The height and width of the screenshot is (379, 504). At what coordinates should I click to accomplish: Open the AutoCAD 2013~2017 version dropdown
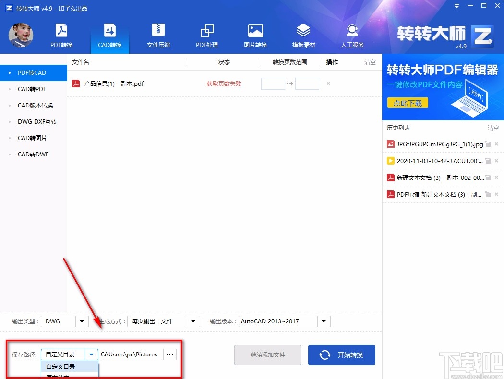pyautogui.click(x=324, y=321)
